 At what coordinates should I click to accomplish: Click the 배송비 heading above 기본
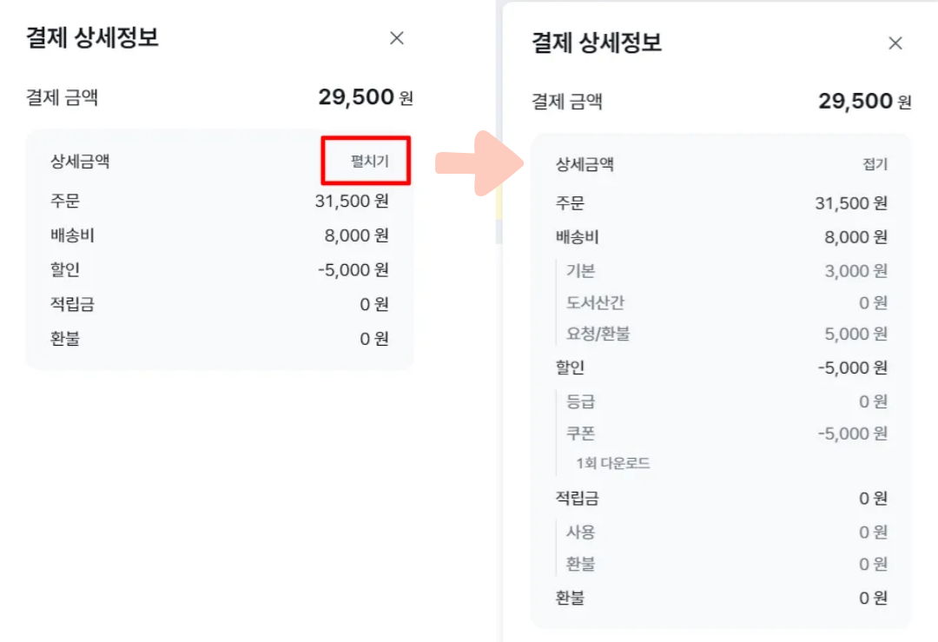point(577,237)
